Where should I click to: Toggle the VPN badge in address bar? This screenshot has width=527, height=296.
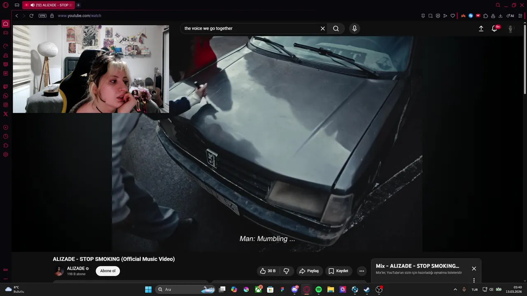(x=42, y=16)
